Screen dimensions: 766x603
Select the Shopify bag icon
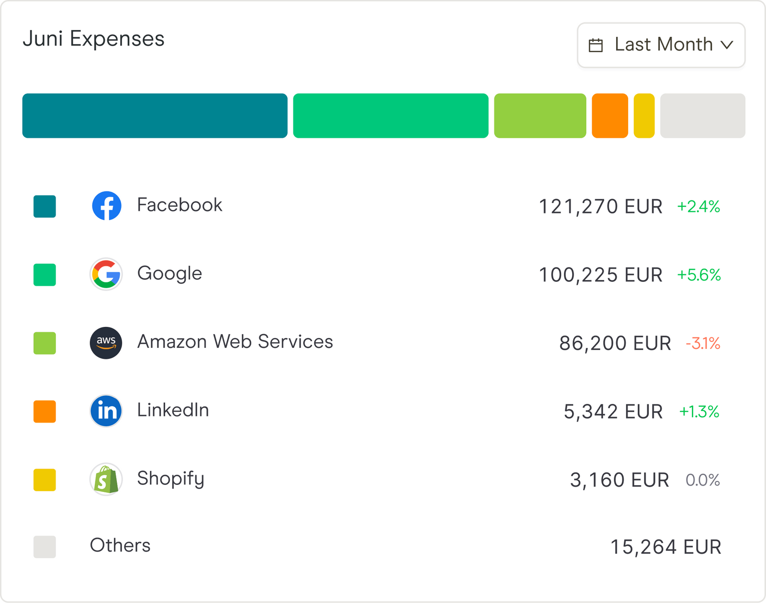(106, 479)
